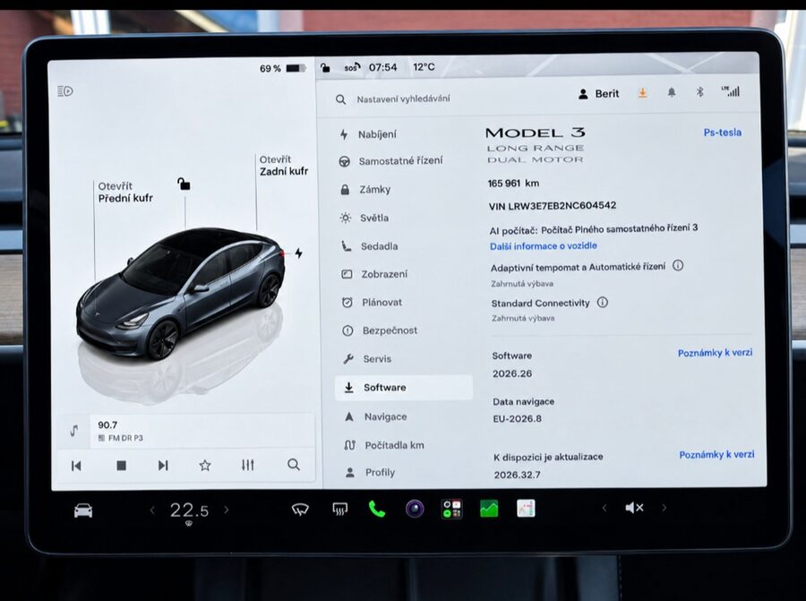Tap the 12°C outside temperature
The image size is (806, 601).
tap(424, 67)
